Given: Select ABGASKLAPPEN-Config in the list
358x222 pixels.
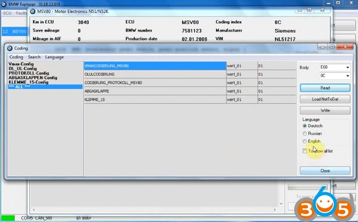Looking at the screenshot, I should click(x=33, y=77).
